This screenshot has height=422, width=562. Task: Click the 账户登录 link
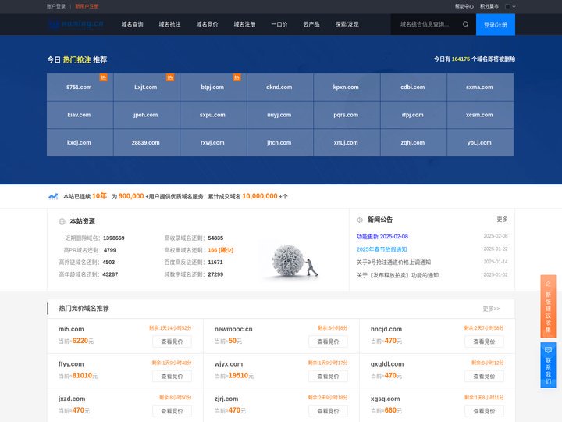coord(56,6)
